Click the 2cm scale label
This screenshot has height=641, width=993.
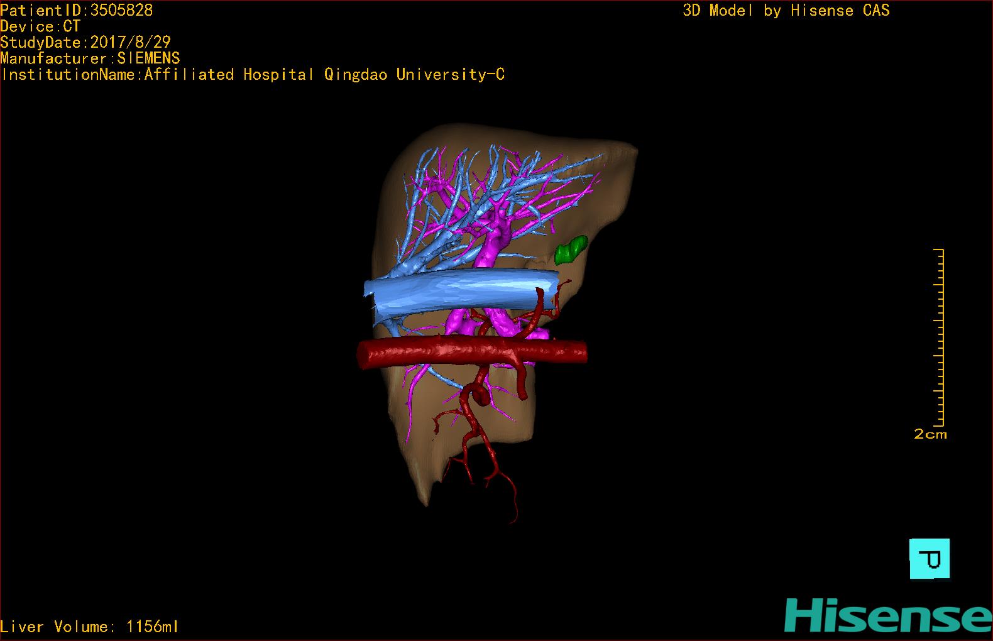[x=930, y=434]
